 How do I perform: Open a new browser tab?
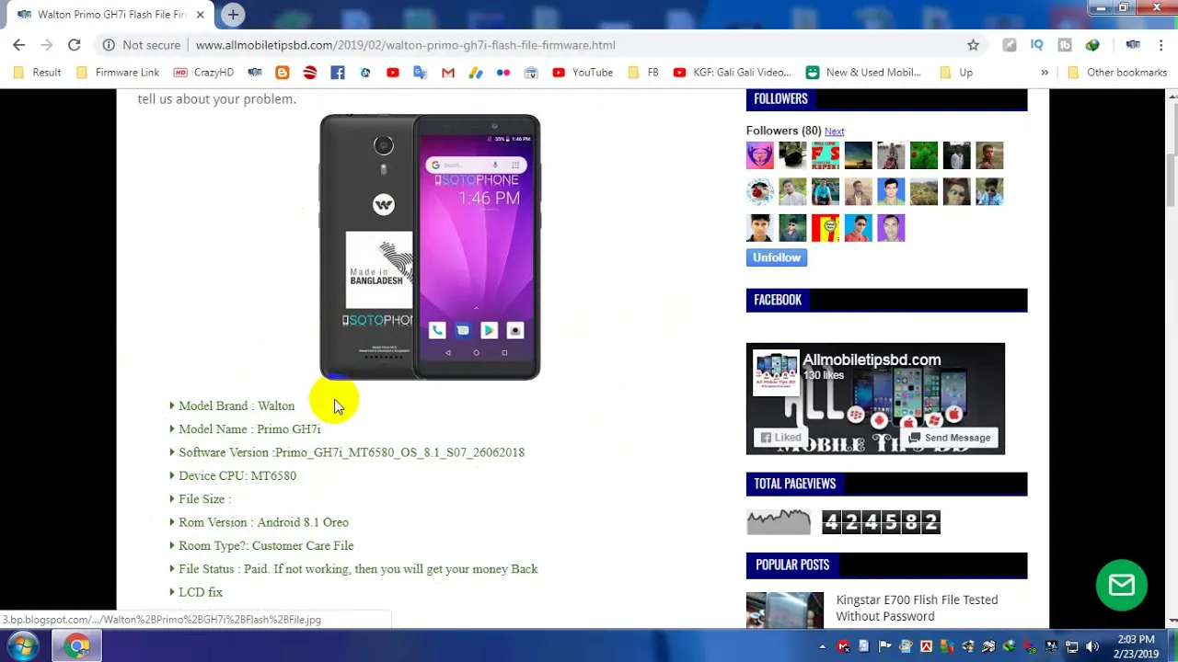click(x=233, y=15)
